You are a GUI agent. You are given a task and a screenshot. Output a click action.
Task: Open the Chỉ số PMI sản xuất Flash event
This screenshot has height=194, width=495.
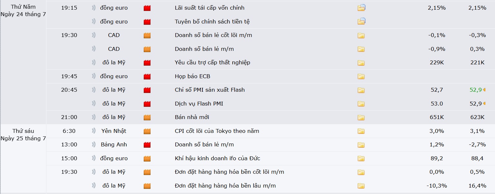pos(210,90)
